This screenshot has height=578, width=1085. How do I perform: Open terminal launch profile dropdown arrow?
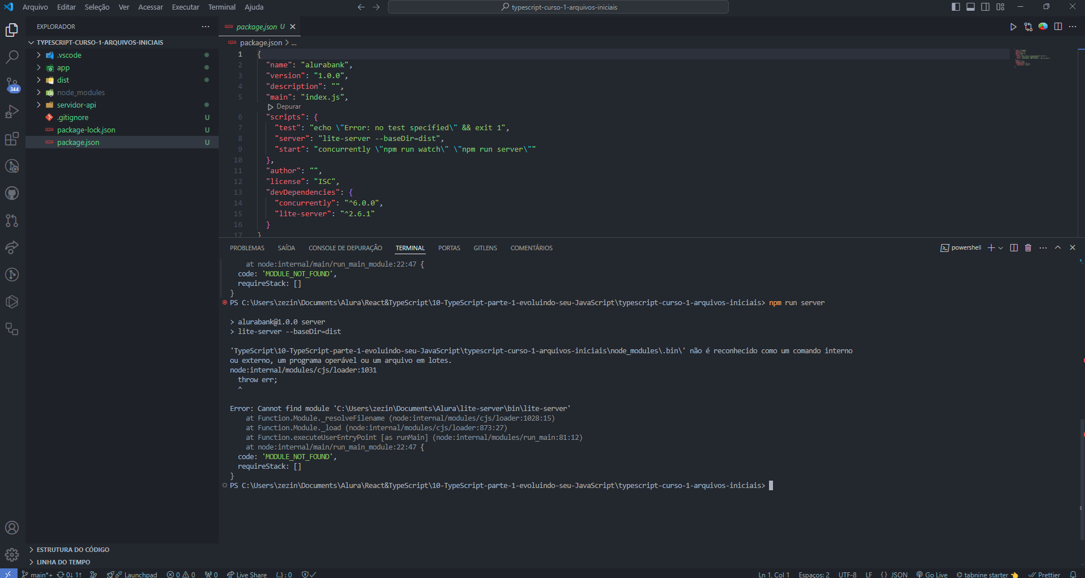coord(1001,247)
